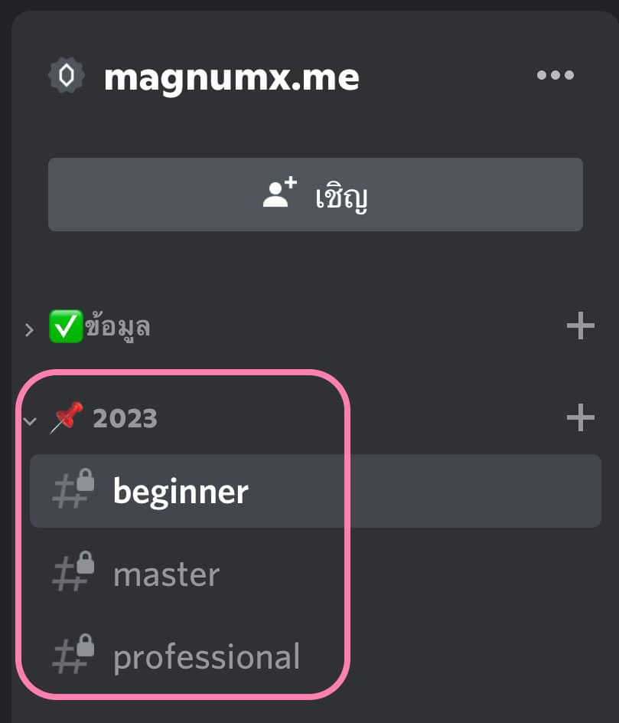Click the green checkmark emoji in ข้อมูล
The image size is (619, 723).
66,326
